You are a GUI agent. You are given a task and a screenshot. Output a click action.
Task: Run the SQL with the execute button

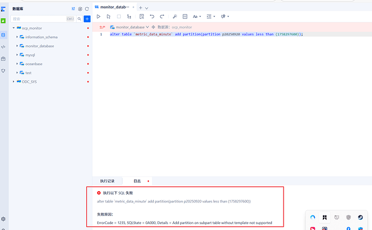point(98,17)
